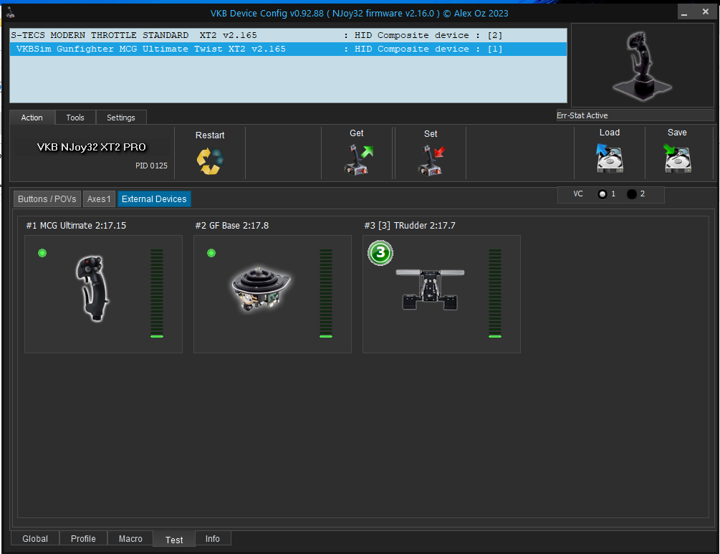Screen dimensions: 720x554
Task: Open the Tools tab
Action: click(75, 118)
